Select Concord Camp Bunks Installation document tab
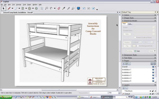Screen dimensions: 159x99 pyautogui.click(x=18, y=12)
